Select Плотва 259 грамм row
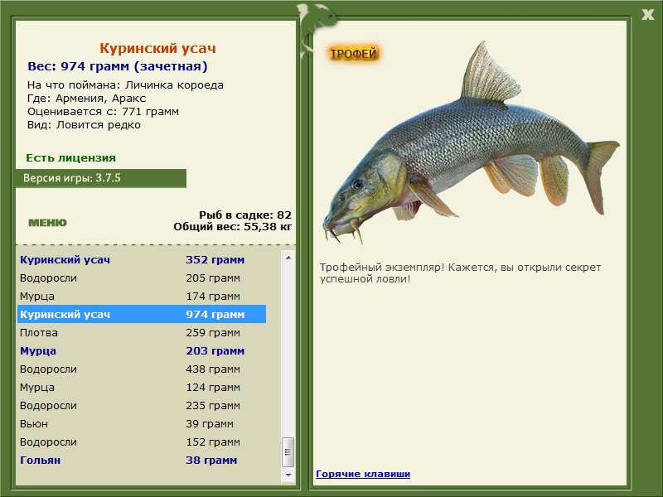 pos(141,333)
